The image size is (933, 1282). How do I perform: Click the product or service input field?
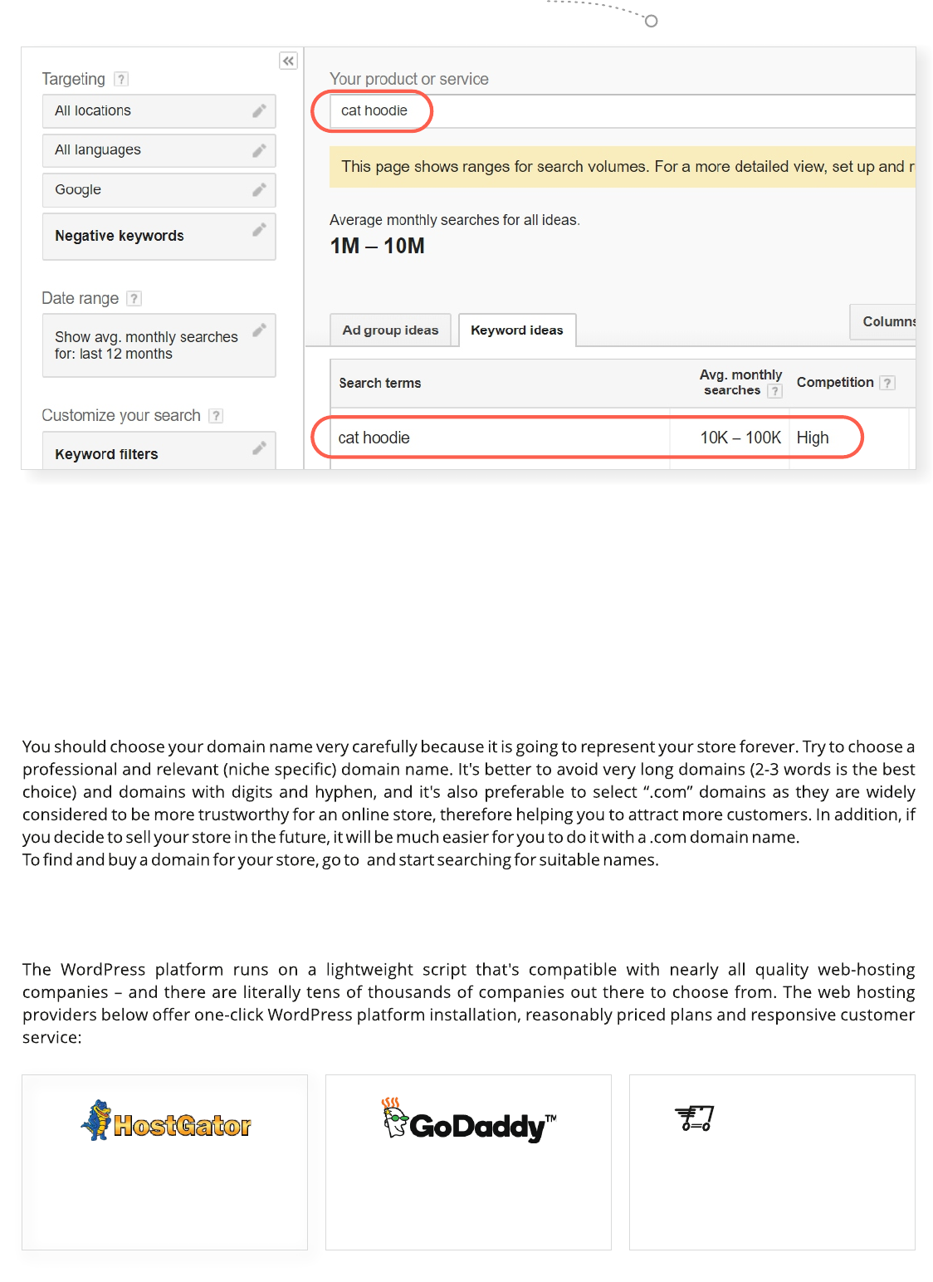[623, 110]
